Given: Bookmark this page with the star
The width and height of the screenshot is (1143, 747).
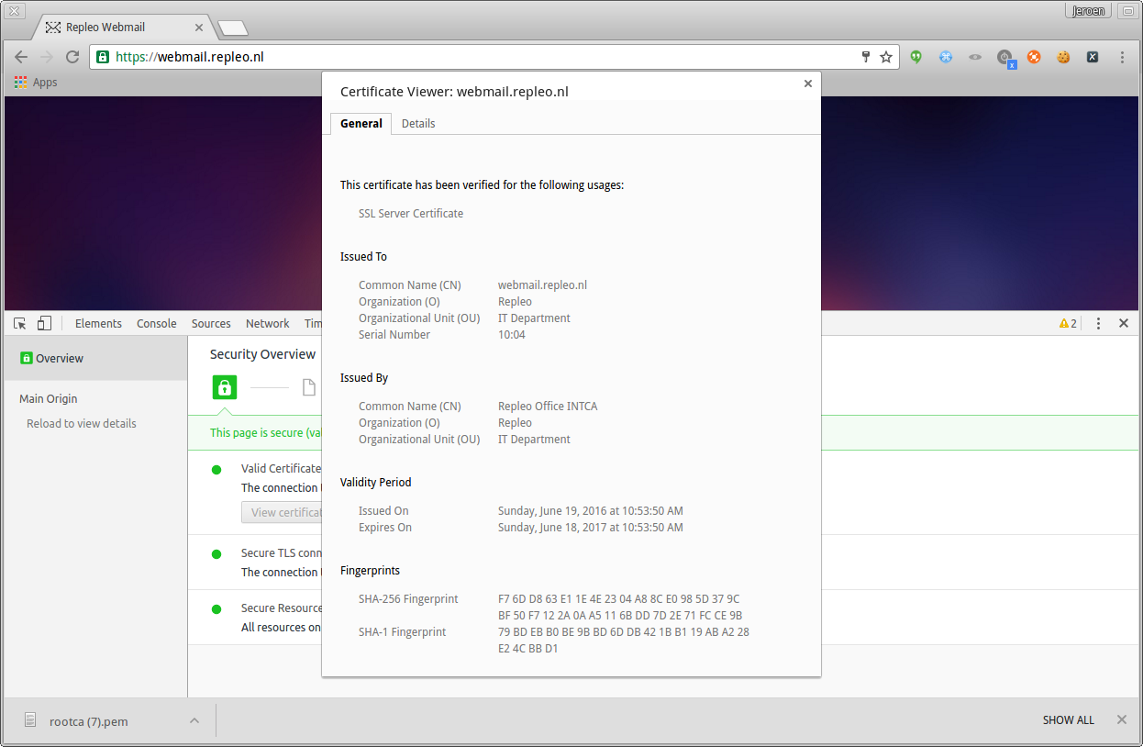Looking at the screenshot, I should coord(886,57).
